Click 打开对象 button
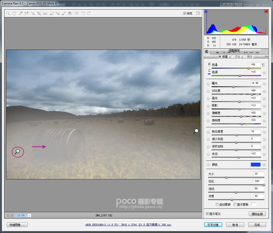 point(213,225)
